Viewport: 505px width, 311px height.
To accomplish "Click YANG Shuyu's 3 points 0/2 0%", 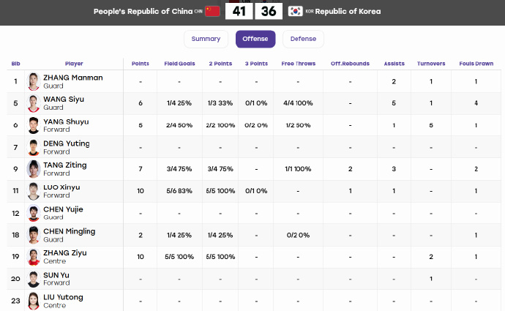I will (x=256, y=125).
